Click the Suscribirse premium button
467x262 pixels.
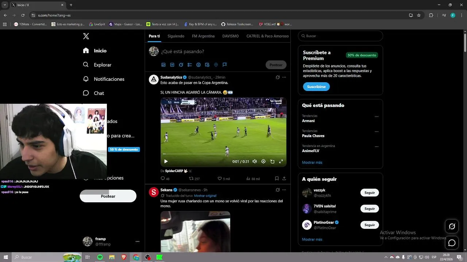[x=316, y=87]
